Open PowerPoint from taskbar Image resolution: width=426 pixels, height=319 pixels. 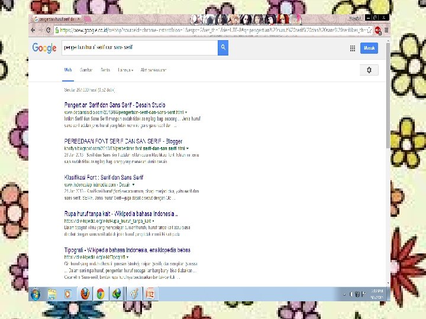click(x=150, y=294)
